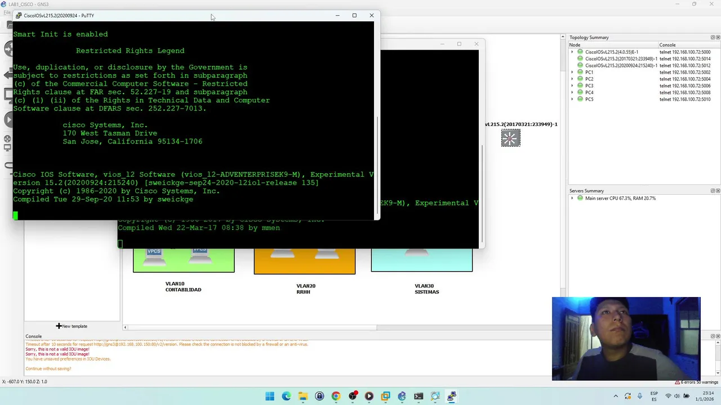Select the switch node icon on the canvas
This screenshot has width=721, height=405.
point(511,138)
